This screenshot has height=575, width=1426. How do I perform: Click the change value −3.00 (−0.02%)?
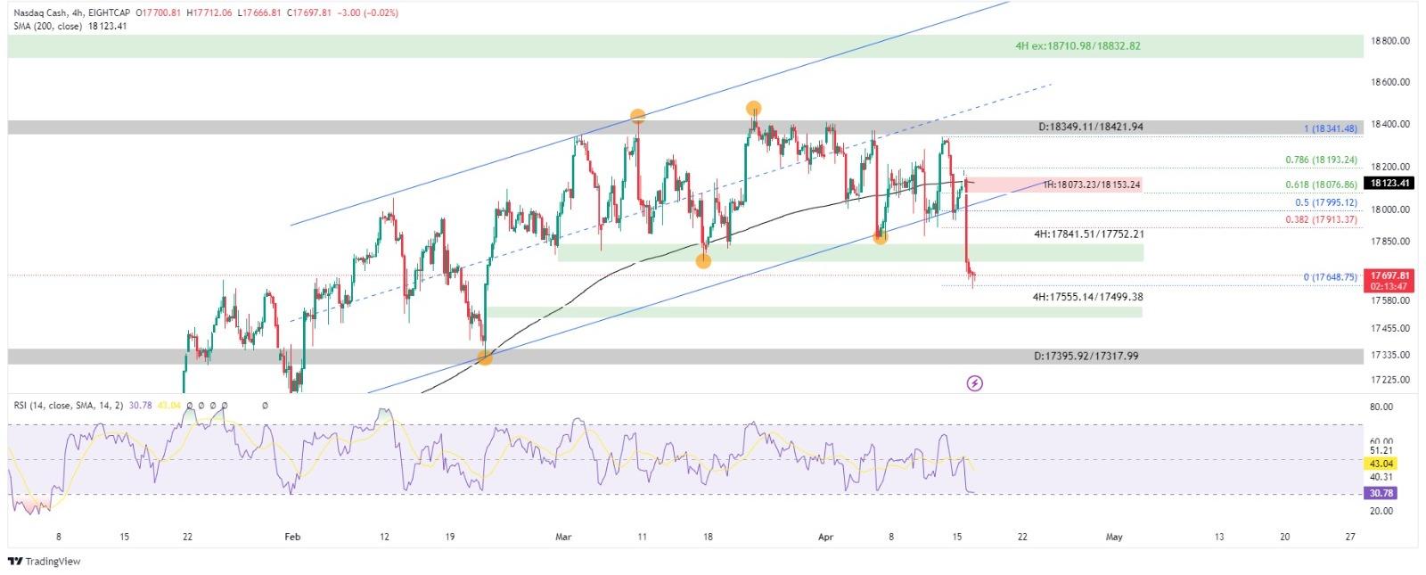click(368, 13)
